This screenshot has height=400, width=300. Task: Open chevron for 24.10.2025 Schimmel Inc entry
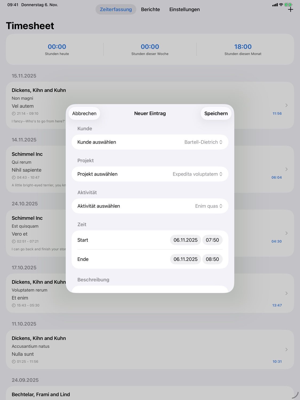coord(286,233)
